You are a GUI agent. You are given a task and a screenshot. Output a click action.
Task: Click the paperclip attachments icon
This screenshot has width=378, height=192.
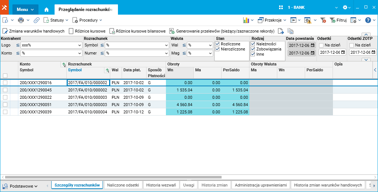tap(36, 20)
